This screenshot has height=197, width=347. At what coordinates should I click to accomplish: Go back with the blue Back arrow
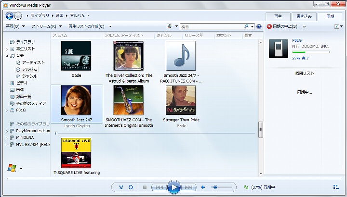click(x=9, y=16)
